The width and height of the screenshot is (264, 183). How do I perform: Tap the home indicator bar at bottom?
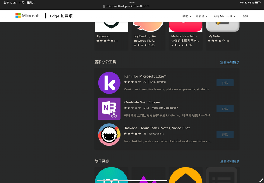click(132, 181)
